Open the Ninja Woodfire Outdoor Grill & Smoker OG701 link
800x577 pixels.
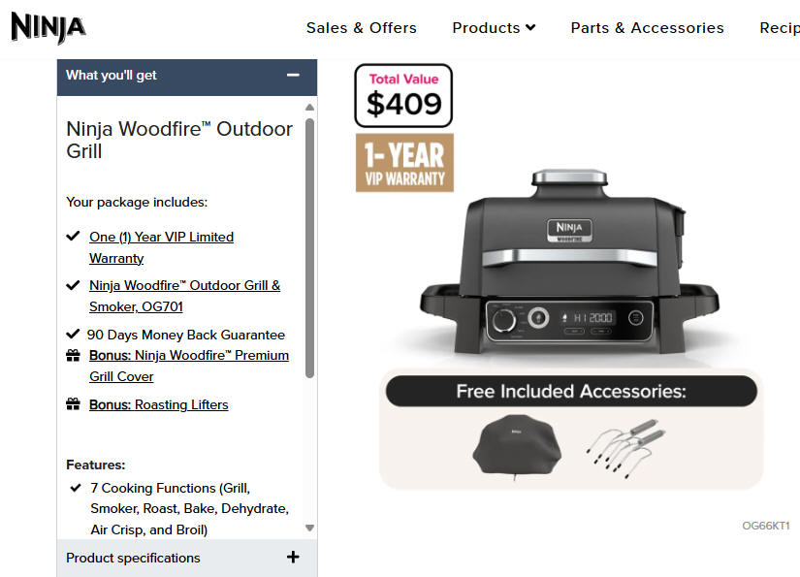(184, 296)
